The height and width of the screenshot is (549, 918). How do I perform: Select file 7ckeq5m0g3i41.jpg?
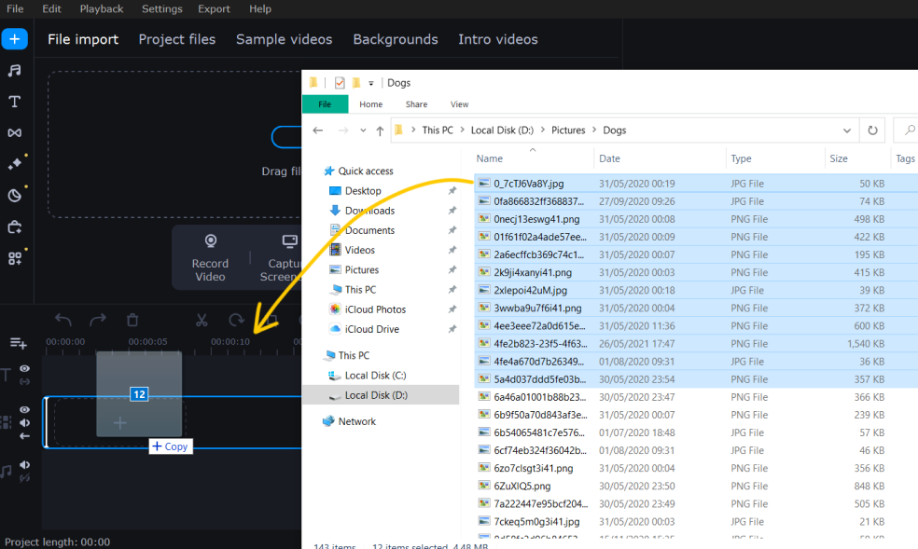(536, 522)
